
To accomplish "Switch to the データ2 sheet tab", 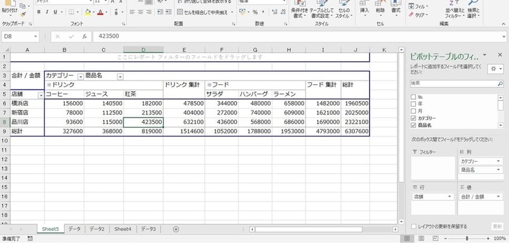I will 97,229.
